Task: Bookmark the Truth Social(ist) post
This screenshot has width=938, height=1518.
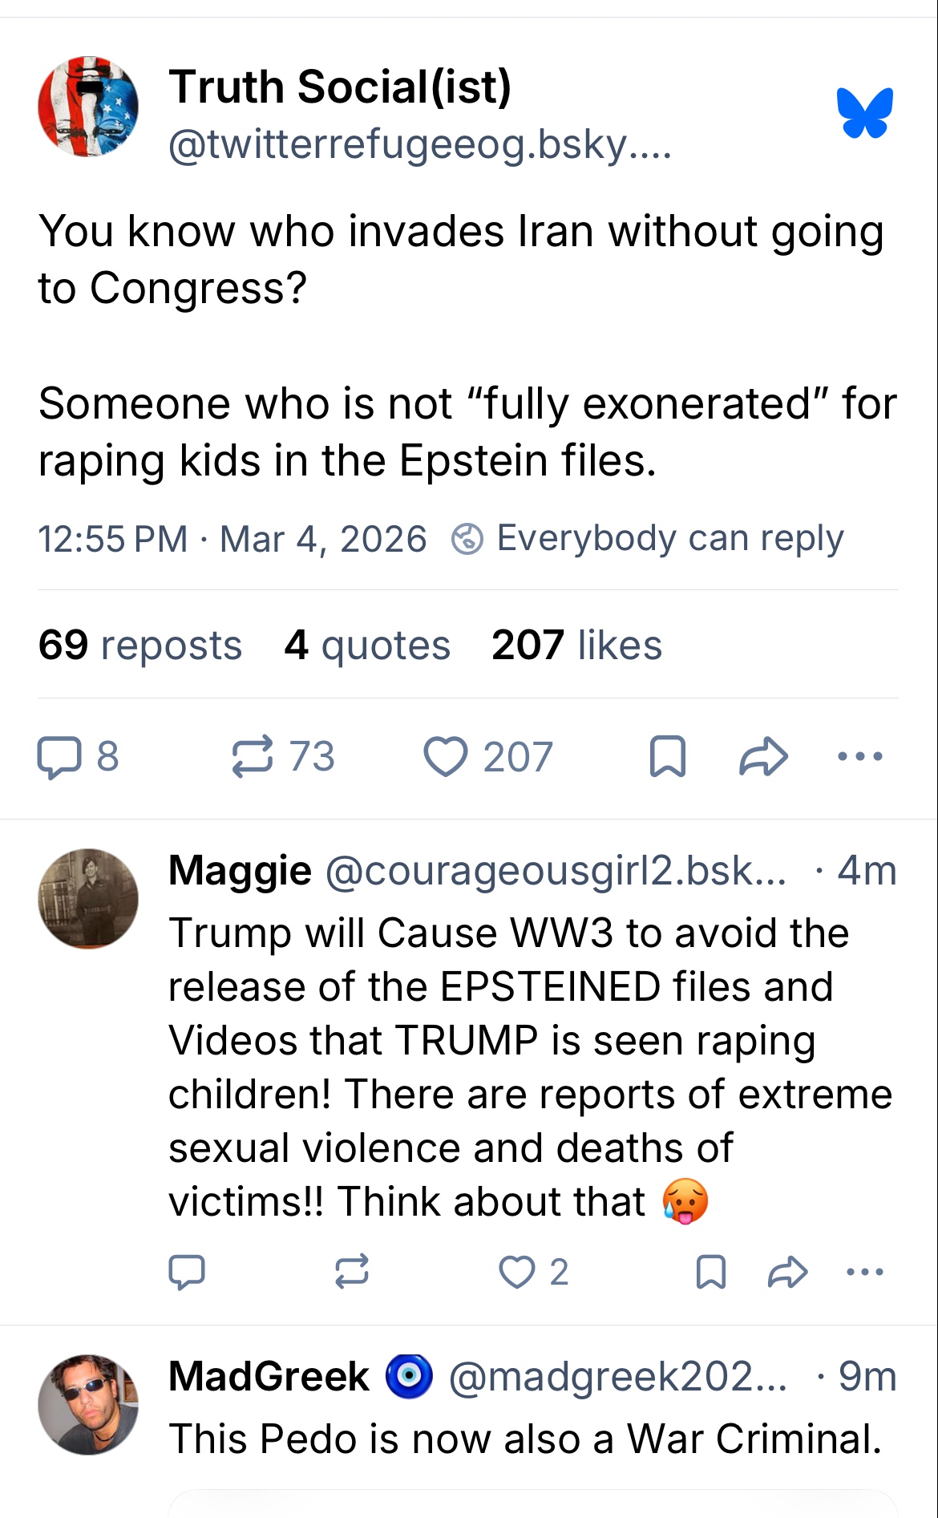Action: pyautogui.click(x=667, y=757)
